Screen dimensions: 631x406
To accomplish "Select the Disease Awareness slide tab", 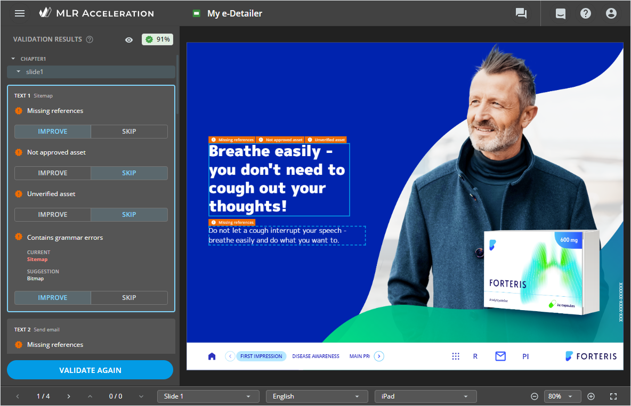I will [315, 356].
